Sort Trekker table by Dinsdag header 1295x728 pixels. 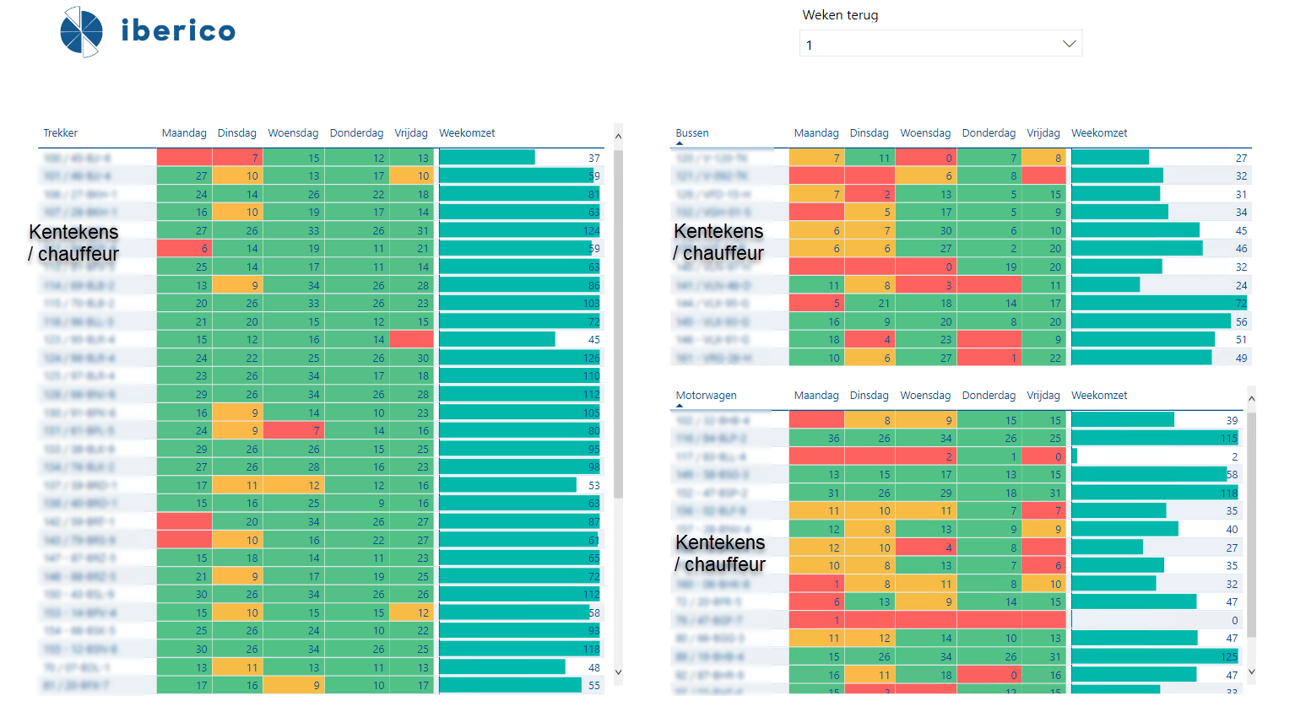(x=237, y=133)
